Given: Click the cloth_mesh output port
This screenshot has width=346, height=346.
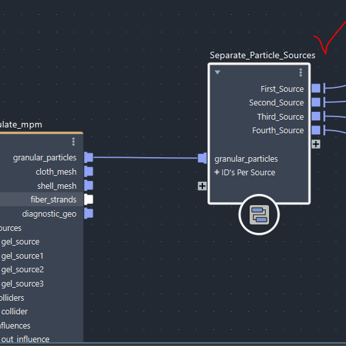Looking at the screenshot, I should [x=89, y=171].
